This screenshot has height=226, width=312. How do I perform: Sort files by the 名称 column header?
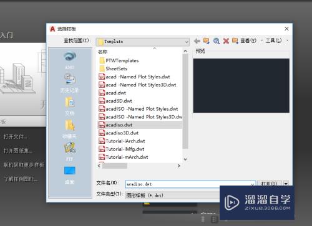pos(103,52)
